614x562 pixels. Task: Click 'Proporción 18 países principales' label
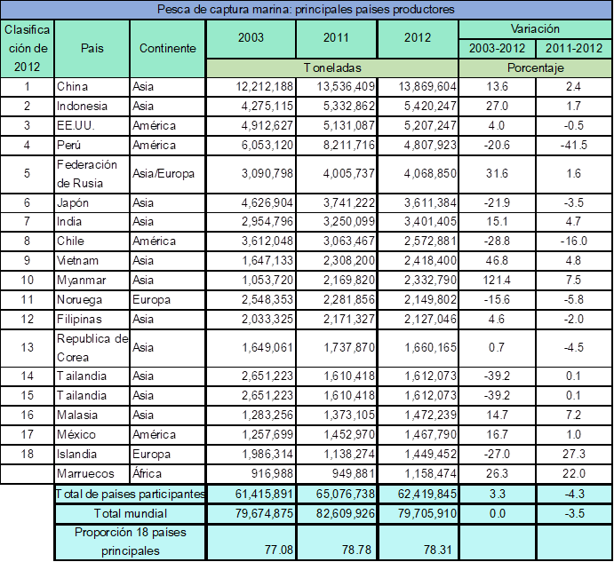130,542
